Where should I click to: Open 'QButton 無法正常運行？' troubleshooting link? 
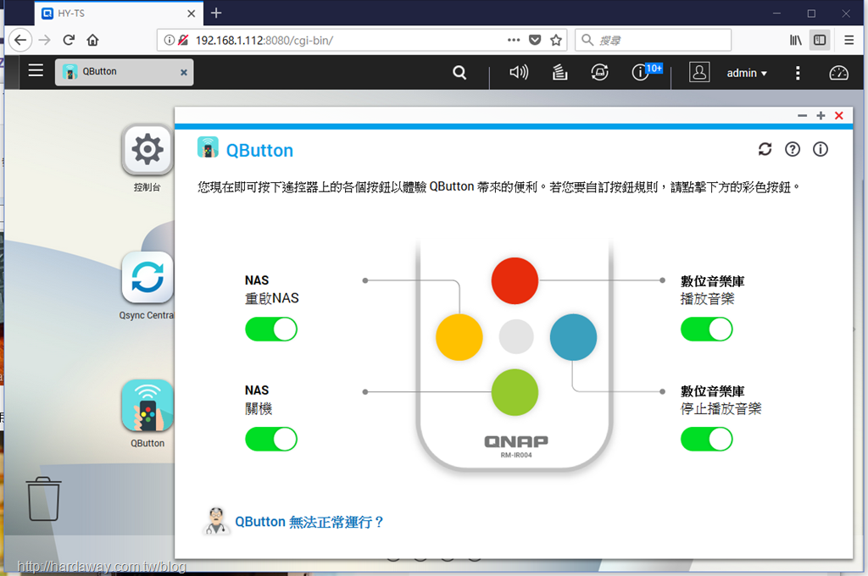click(x=309, y=522)
